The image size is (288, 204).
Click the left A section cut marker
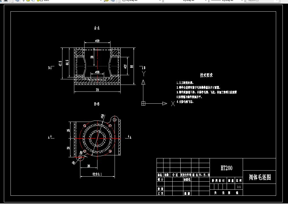tap(51, 137)
